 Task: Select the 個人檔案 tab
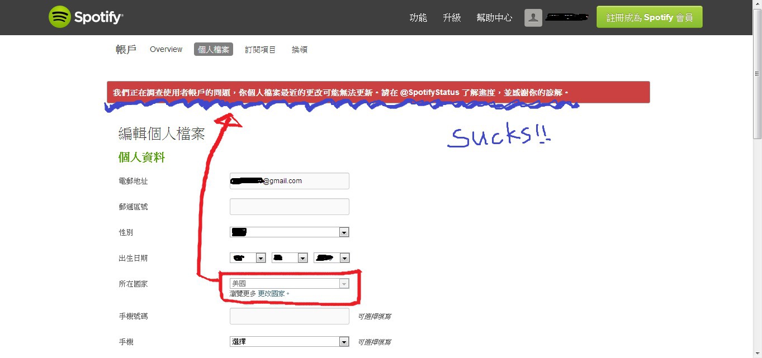coord(214,49)
